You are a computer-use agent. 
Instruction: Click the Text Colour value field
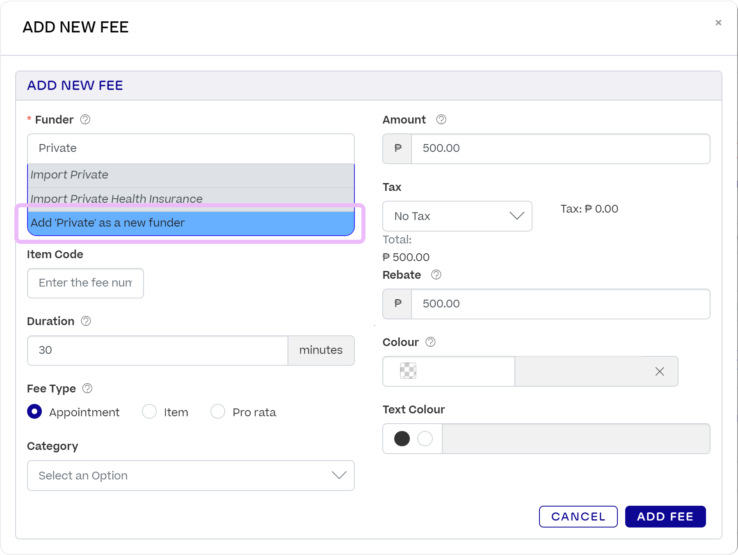click(576, 438)
